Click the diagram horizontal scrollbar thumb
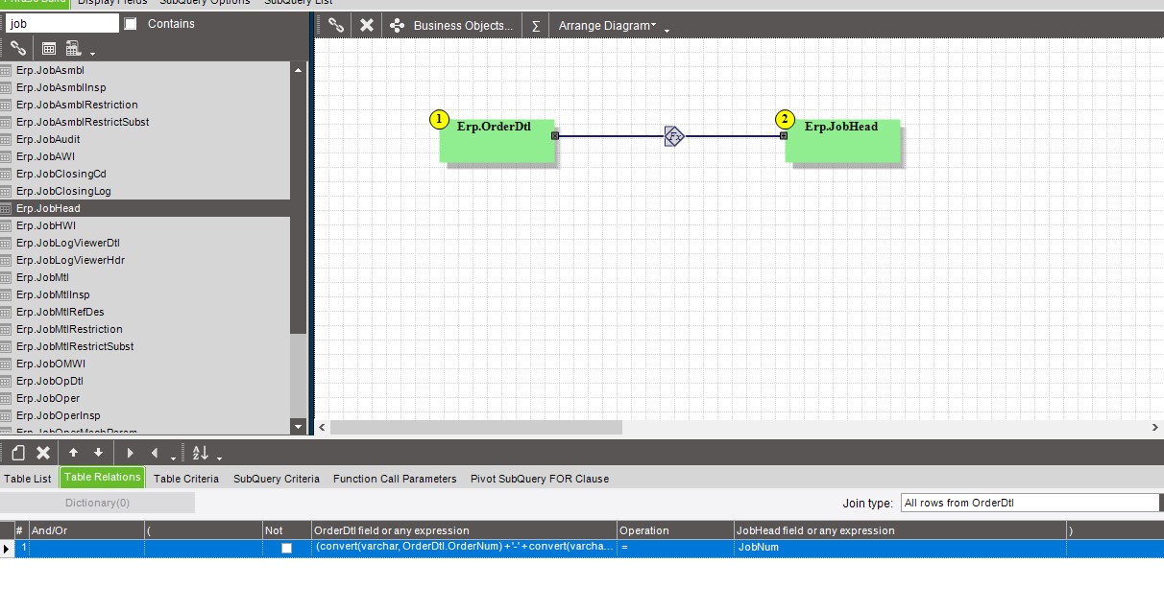The image size is (1164, 611). click(x=475, y=427)
